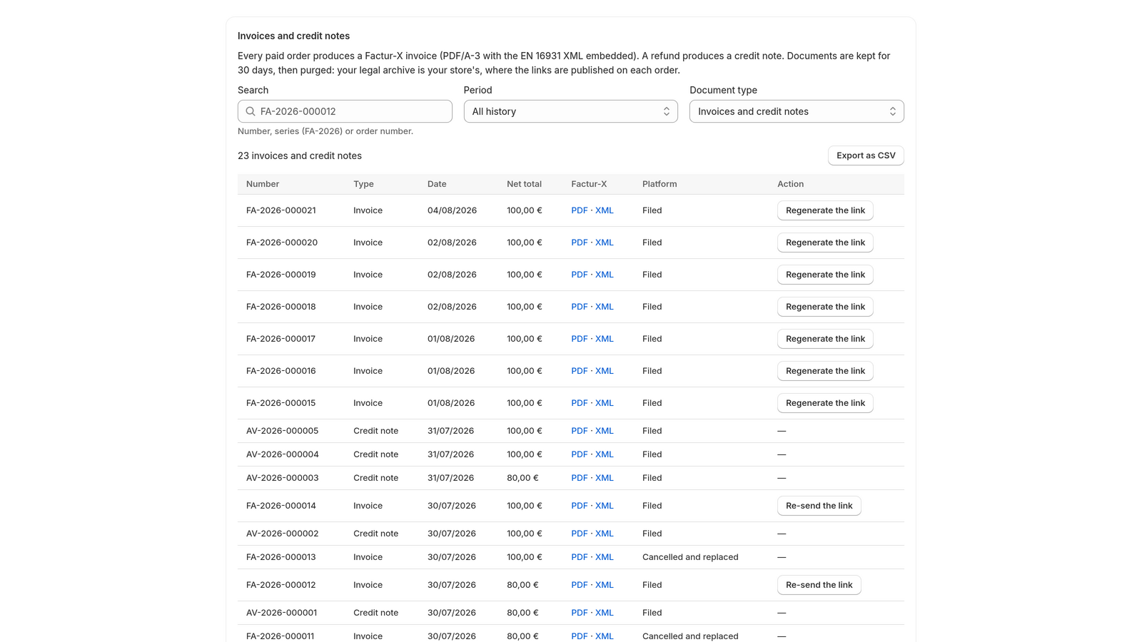1142x642 pixels.
Task: Open the PDF of invoice FA-2026-000016
Action: click(x=579, y=371)
